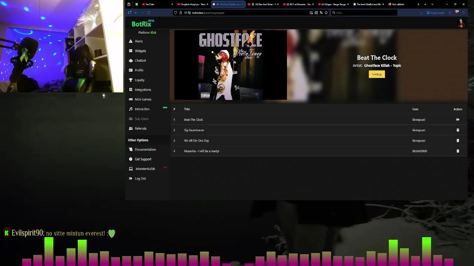Click the translate page icon in address bar
This screenshot has height=266, width=474.
[x=321, y=13]
